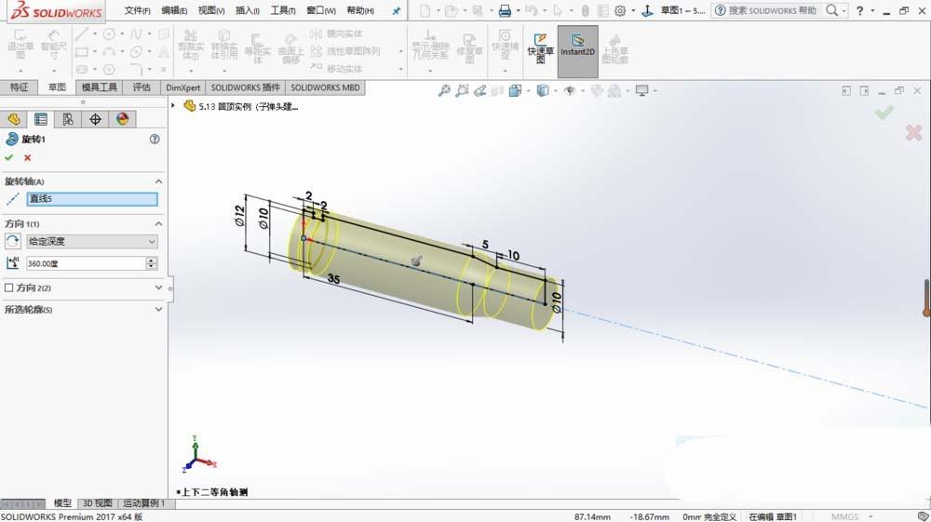931x522 pixels.
Task: Switch to the 3D 视图 bottom tab
Action: pos(98,503)
